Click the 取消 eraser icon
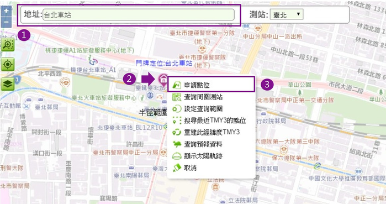This screenshot has width=386, height=204. coord(177,168)
